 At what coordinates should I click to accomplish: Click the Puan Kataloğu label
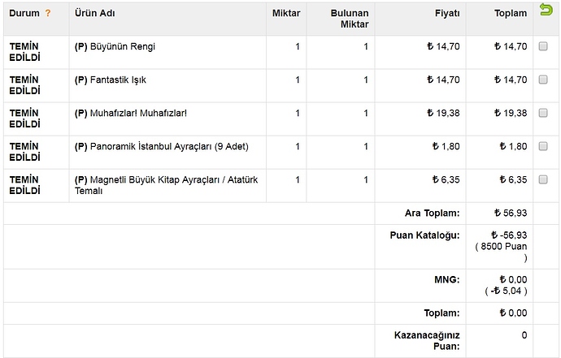tap(425, 235)
